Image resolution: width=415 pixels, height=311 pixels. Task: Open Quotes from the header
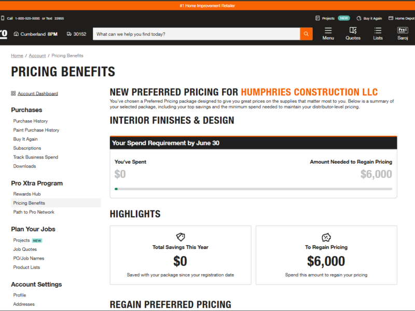coord(353,33)
